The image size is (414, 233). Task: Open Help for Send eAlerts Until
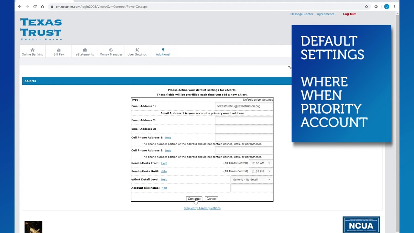pyautogui.click(x=164, y=171)
